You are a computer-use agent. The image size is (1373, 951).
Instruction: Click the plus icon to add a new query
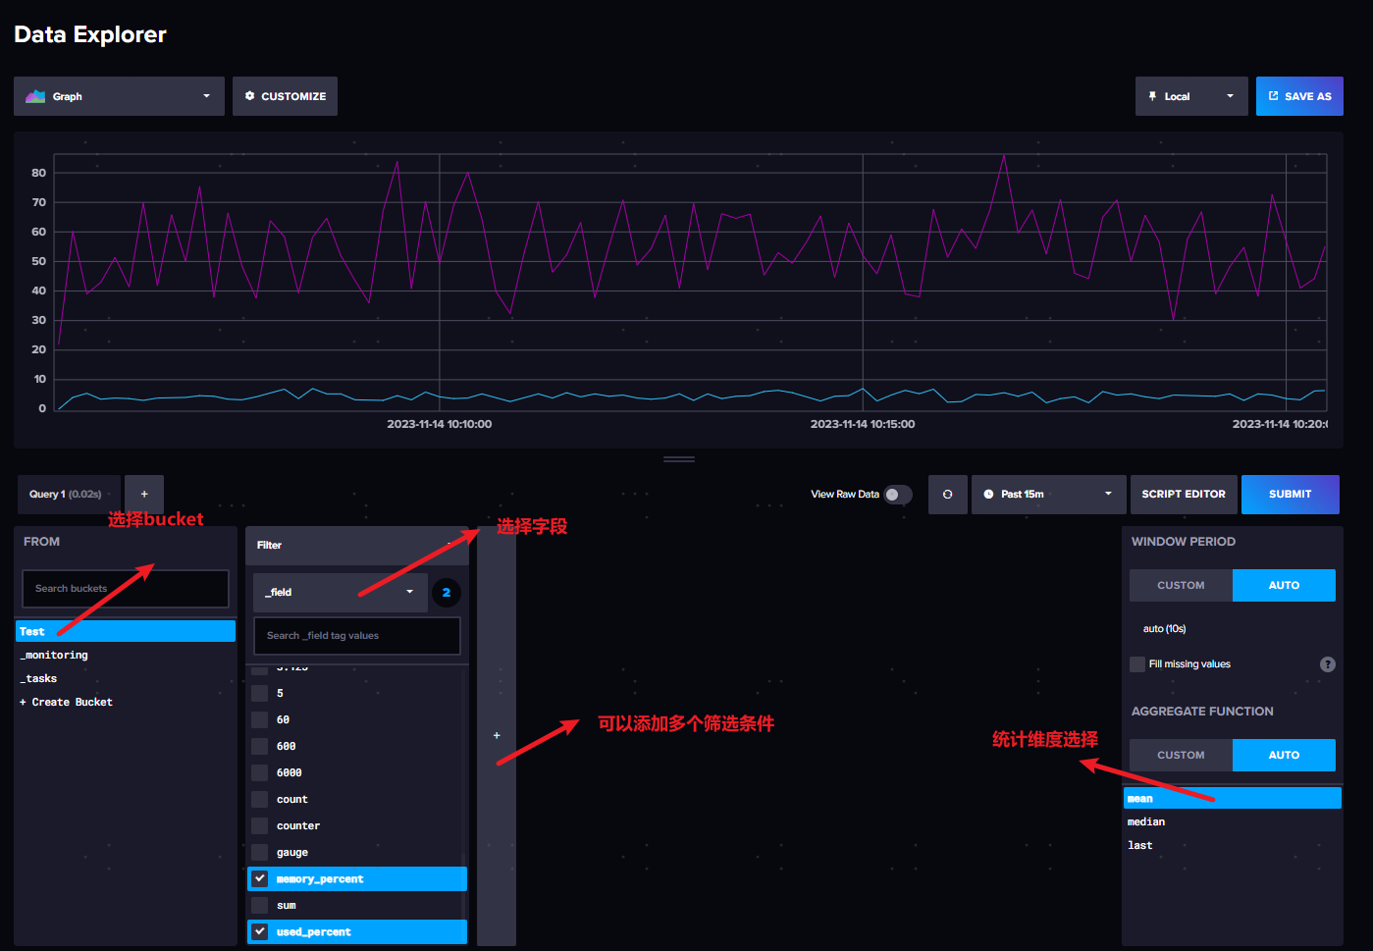(x=144, y=494)
